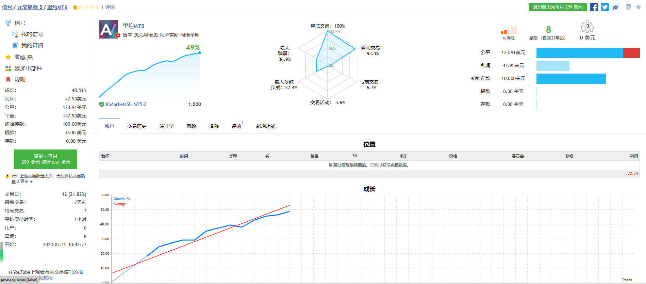Viewport: 646px width, 284px height.
Task: Switch to the 交易历史 tab
Action: 137,126
